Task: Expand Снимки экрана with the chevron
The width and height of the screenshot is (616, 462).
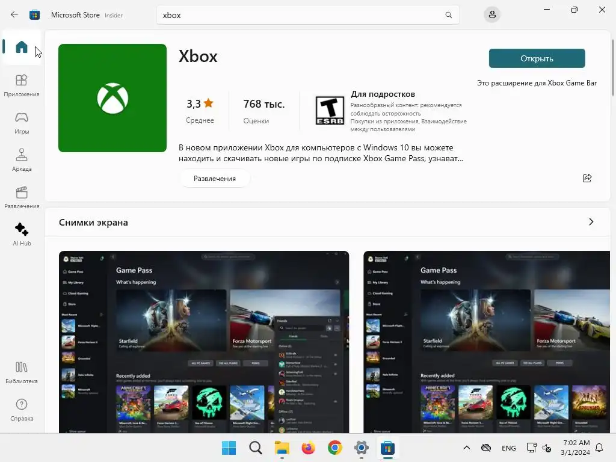Action: (591, 222)
